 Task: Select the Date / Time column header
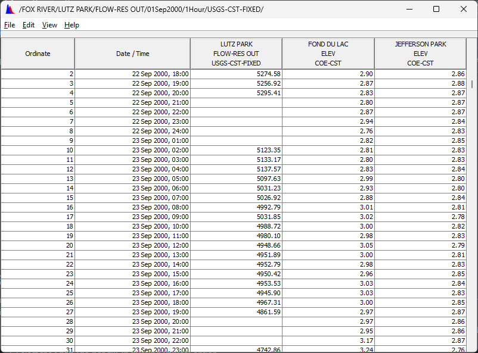132,54
